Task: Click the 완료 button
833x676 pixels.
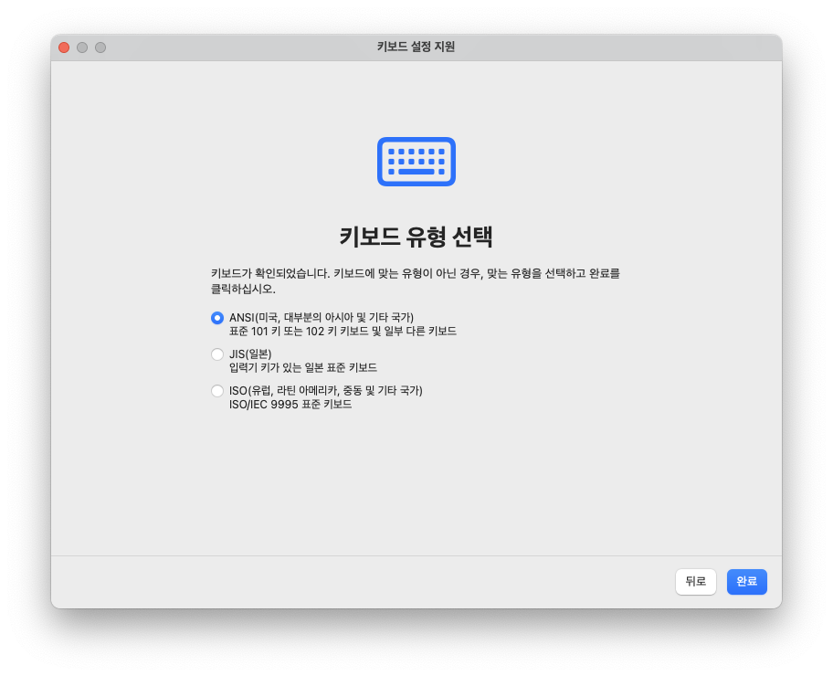Action: coord(746,581)
